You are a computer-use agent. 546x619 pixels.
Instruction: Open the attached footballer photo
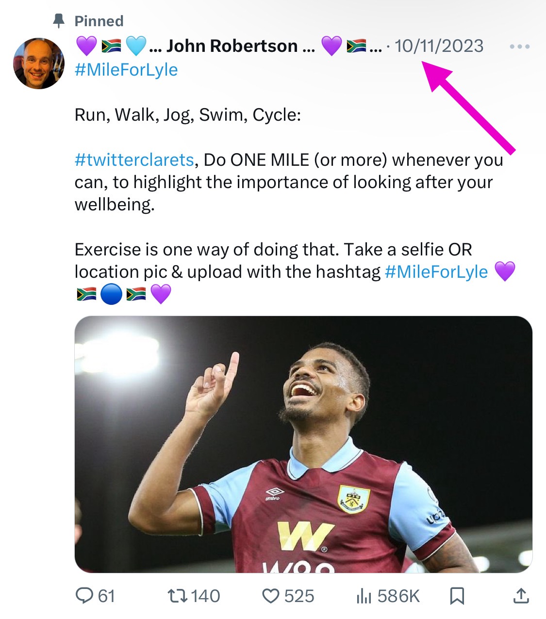pos(303,444)
